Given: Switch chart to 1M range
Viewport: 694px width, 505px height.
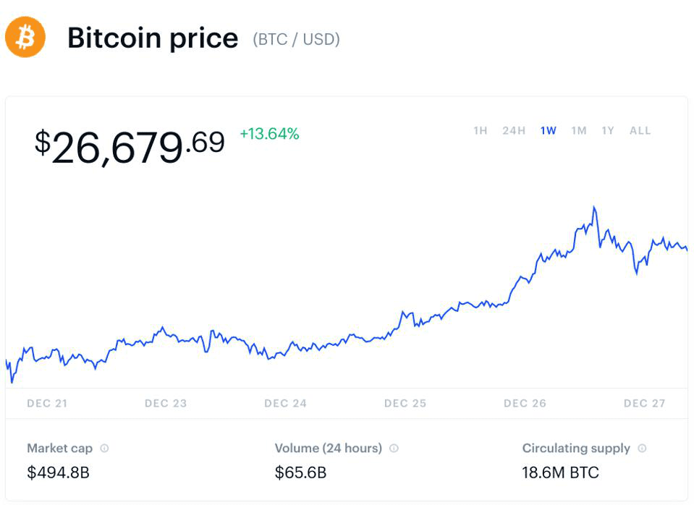Looking at the screenshot, I should point(579,130).
